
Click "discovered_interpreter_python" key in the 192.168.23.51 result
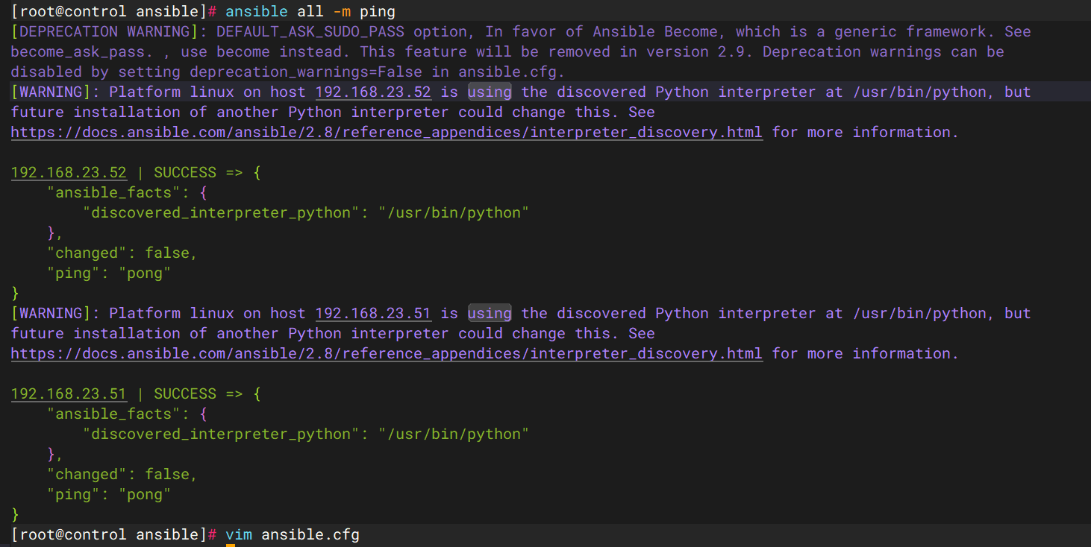[x=216, y=434]
